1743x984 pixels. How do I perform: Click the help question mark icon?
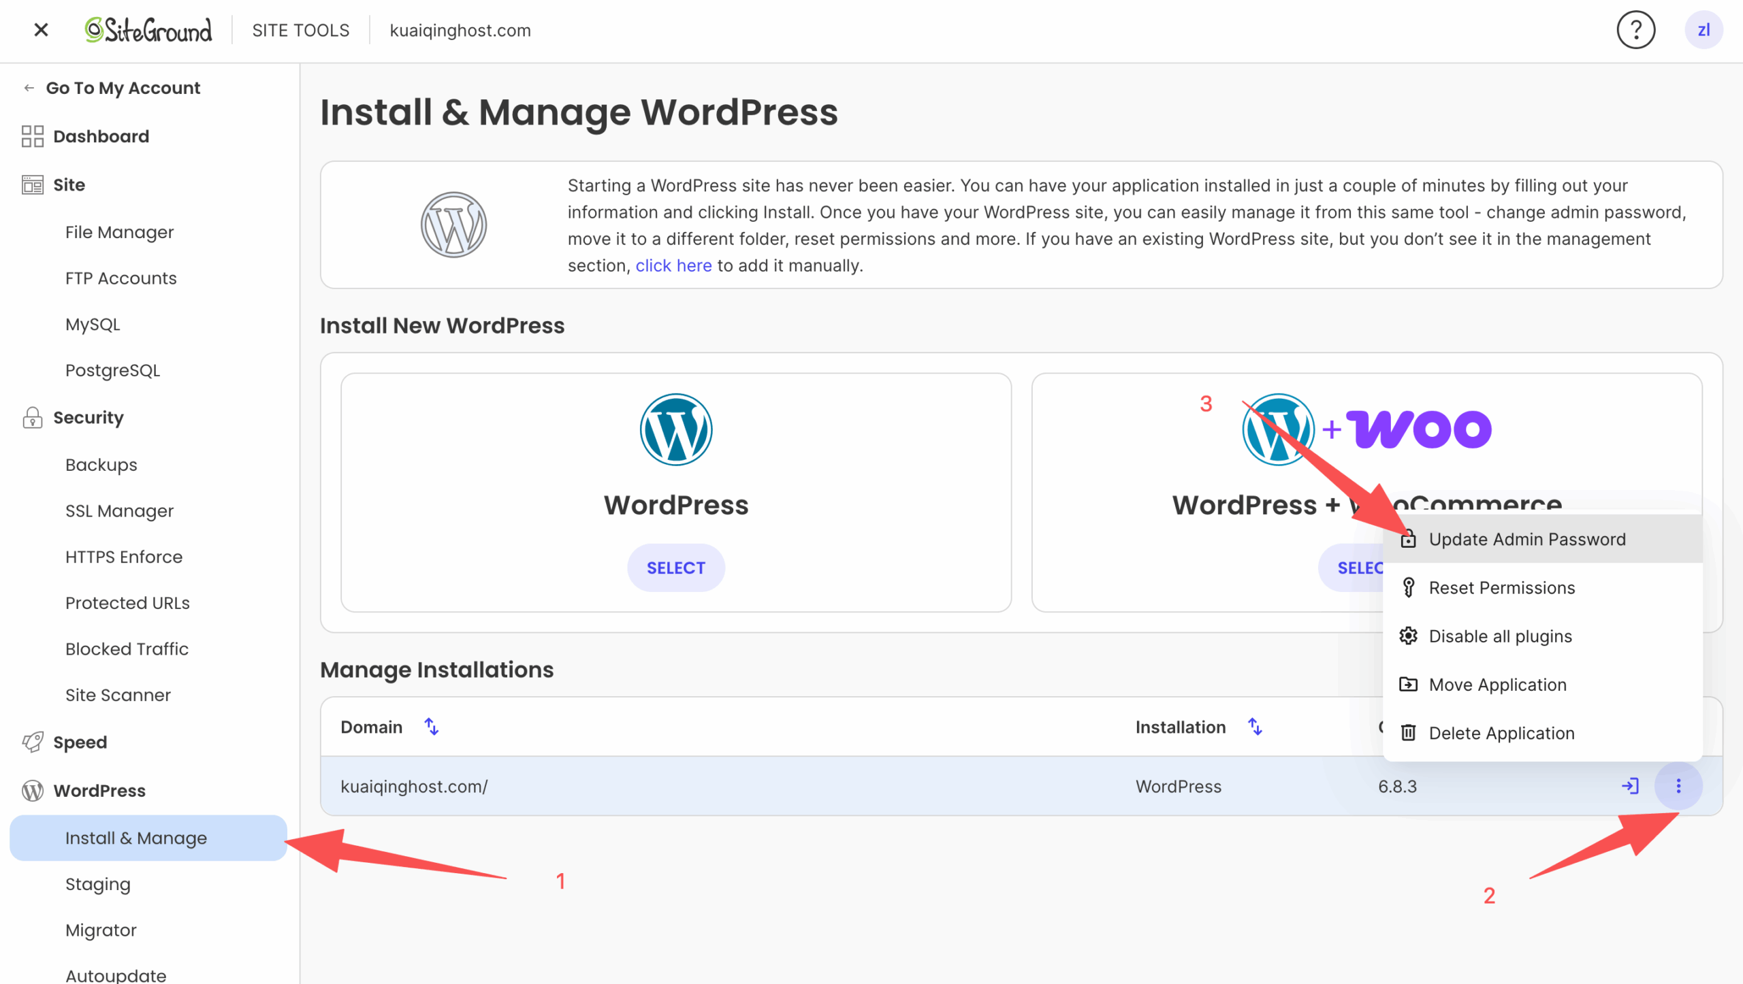coord(1635,30)
